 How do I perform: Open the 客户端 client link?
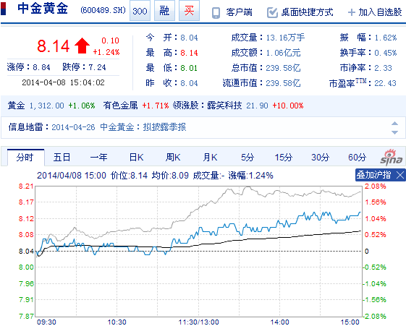tap(239, 12)
